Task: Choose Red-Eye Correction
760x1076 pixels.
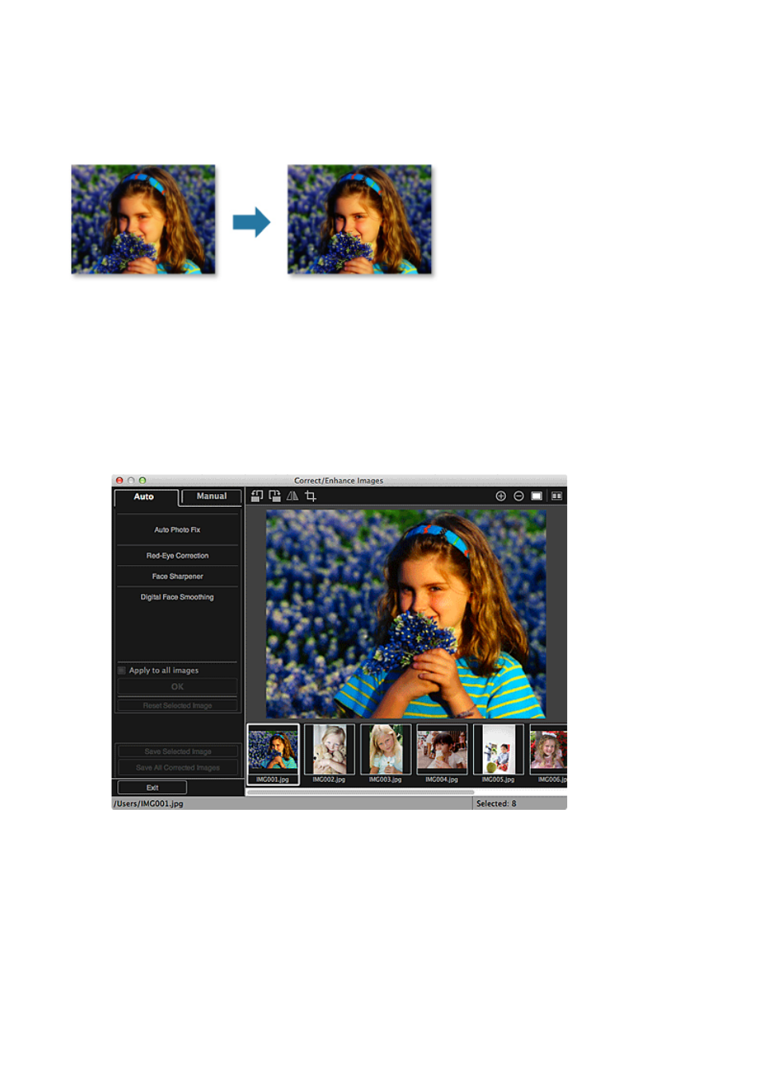Action: 178,556
